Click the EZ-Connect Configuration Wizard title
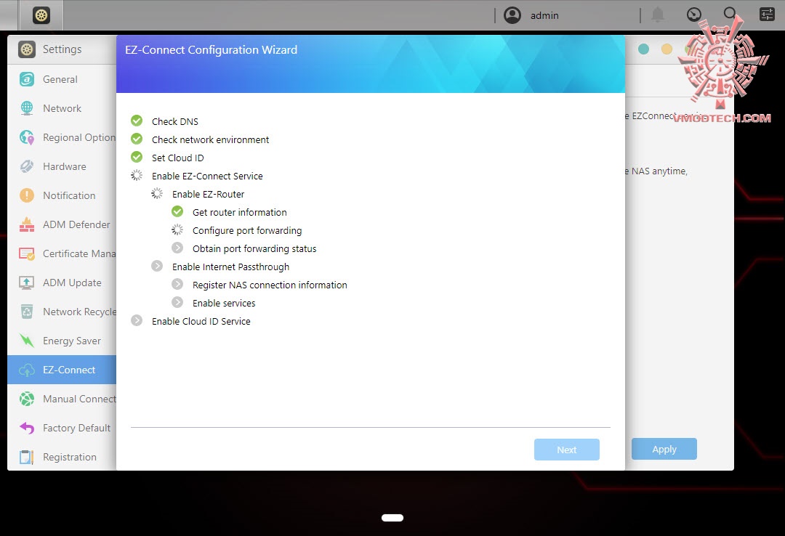This screenshot has width=785, height=536. coord(211,50)
